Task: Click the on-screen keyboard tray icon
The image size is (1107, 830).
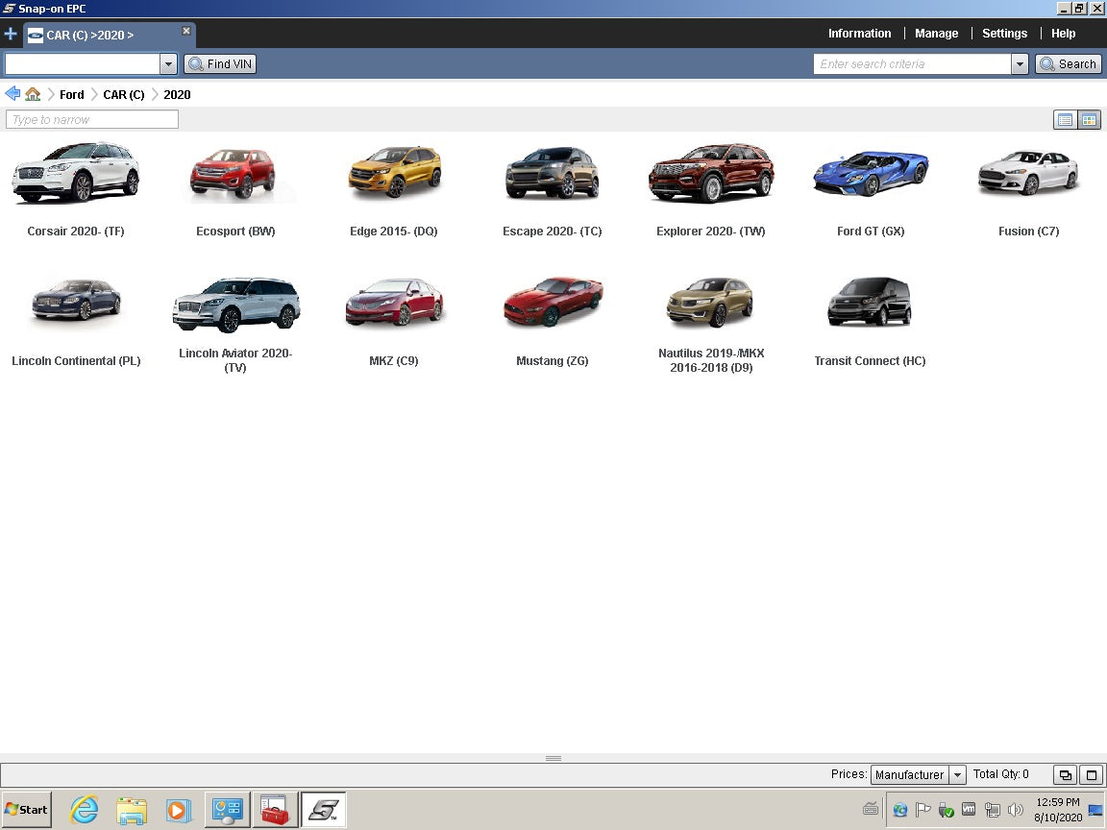Action: (871, 809)
